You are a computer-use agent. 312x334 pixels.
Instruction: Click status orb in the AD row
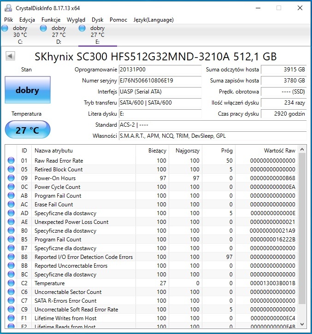[x=11, y=213]
